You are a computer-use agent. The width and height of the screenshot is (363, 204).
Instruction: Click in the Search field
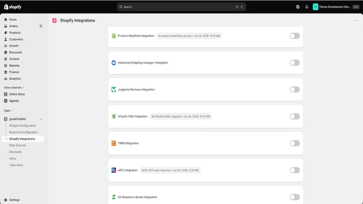[181, 7]
